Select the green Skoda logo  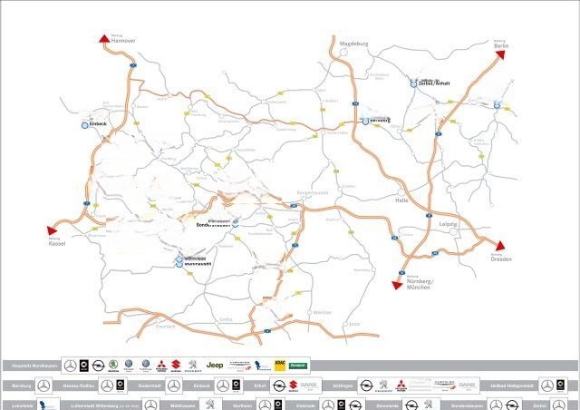coord(113,366)
